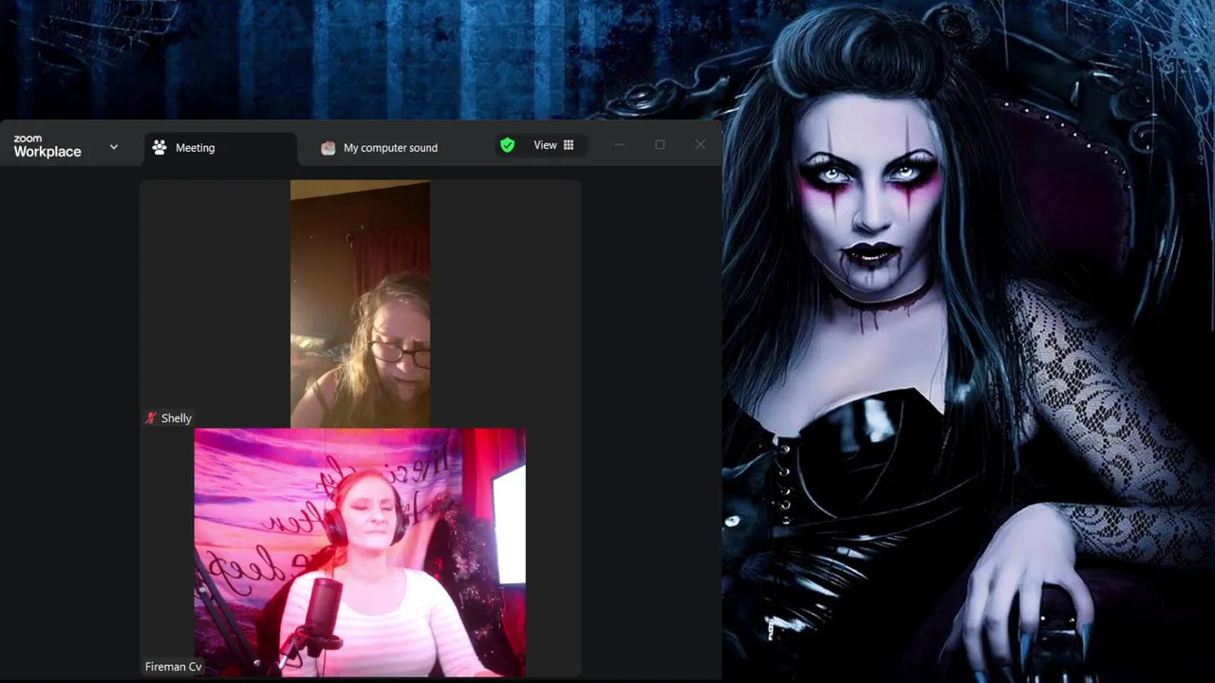
Task: Click the Shelly name label
Action: (x=177, y=418)
